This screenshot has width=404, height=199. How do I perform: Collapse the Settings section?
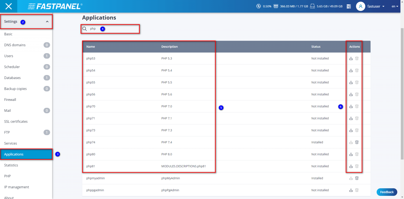pyautogui.click(x=26, y=22)
